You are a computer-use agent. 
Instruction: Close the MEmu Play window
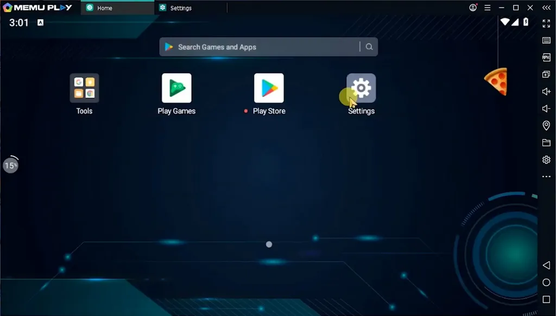tap(530, 8)
